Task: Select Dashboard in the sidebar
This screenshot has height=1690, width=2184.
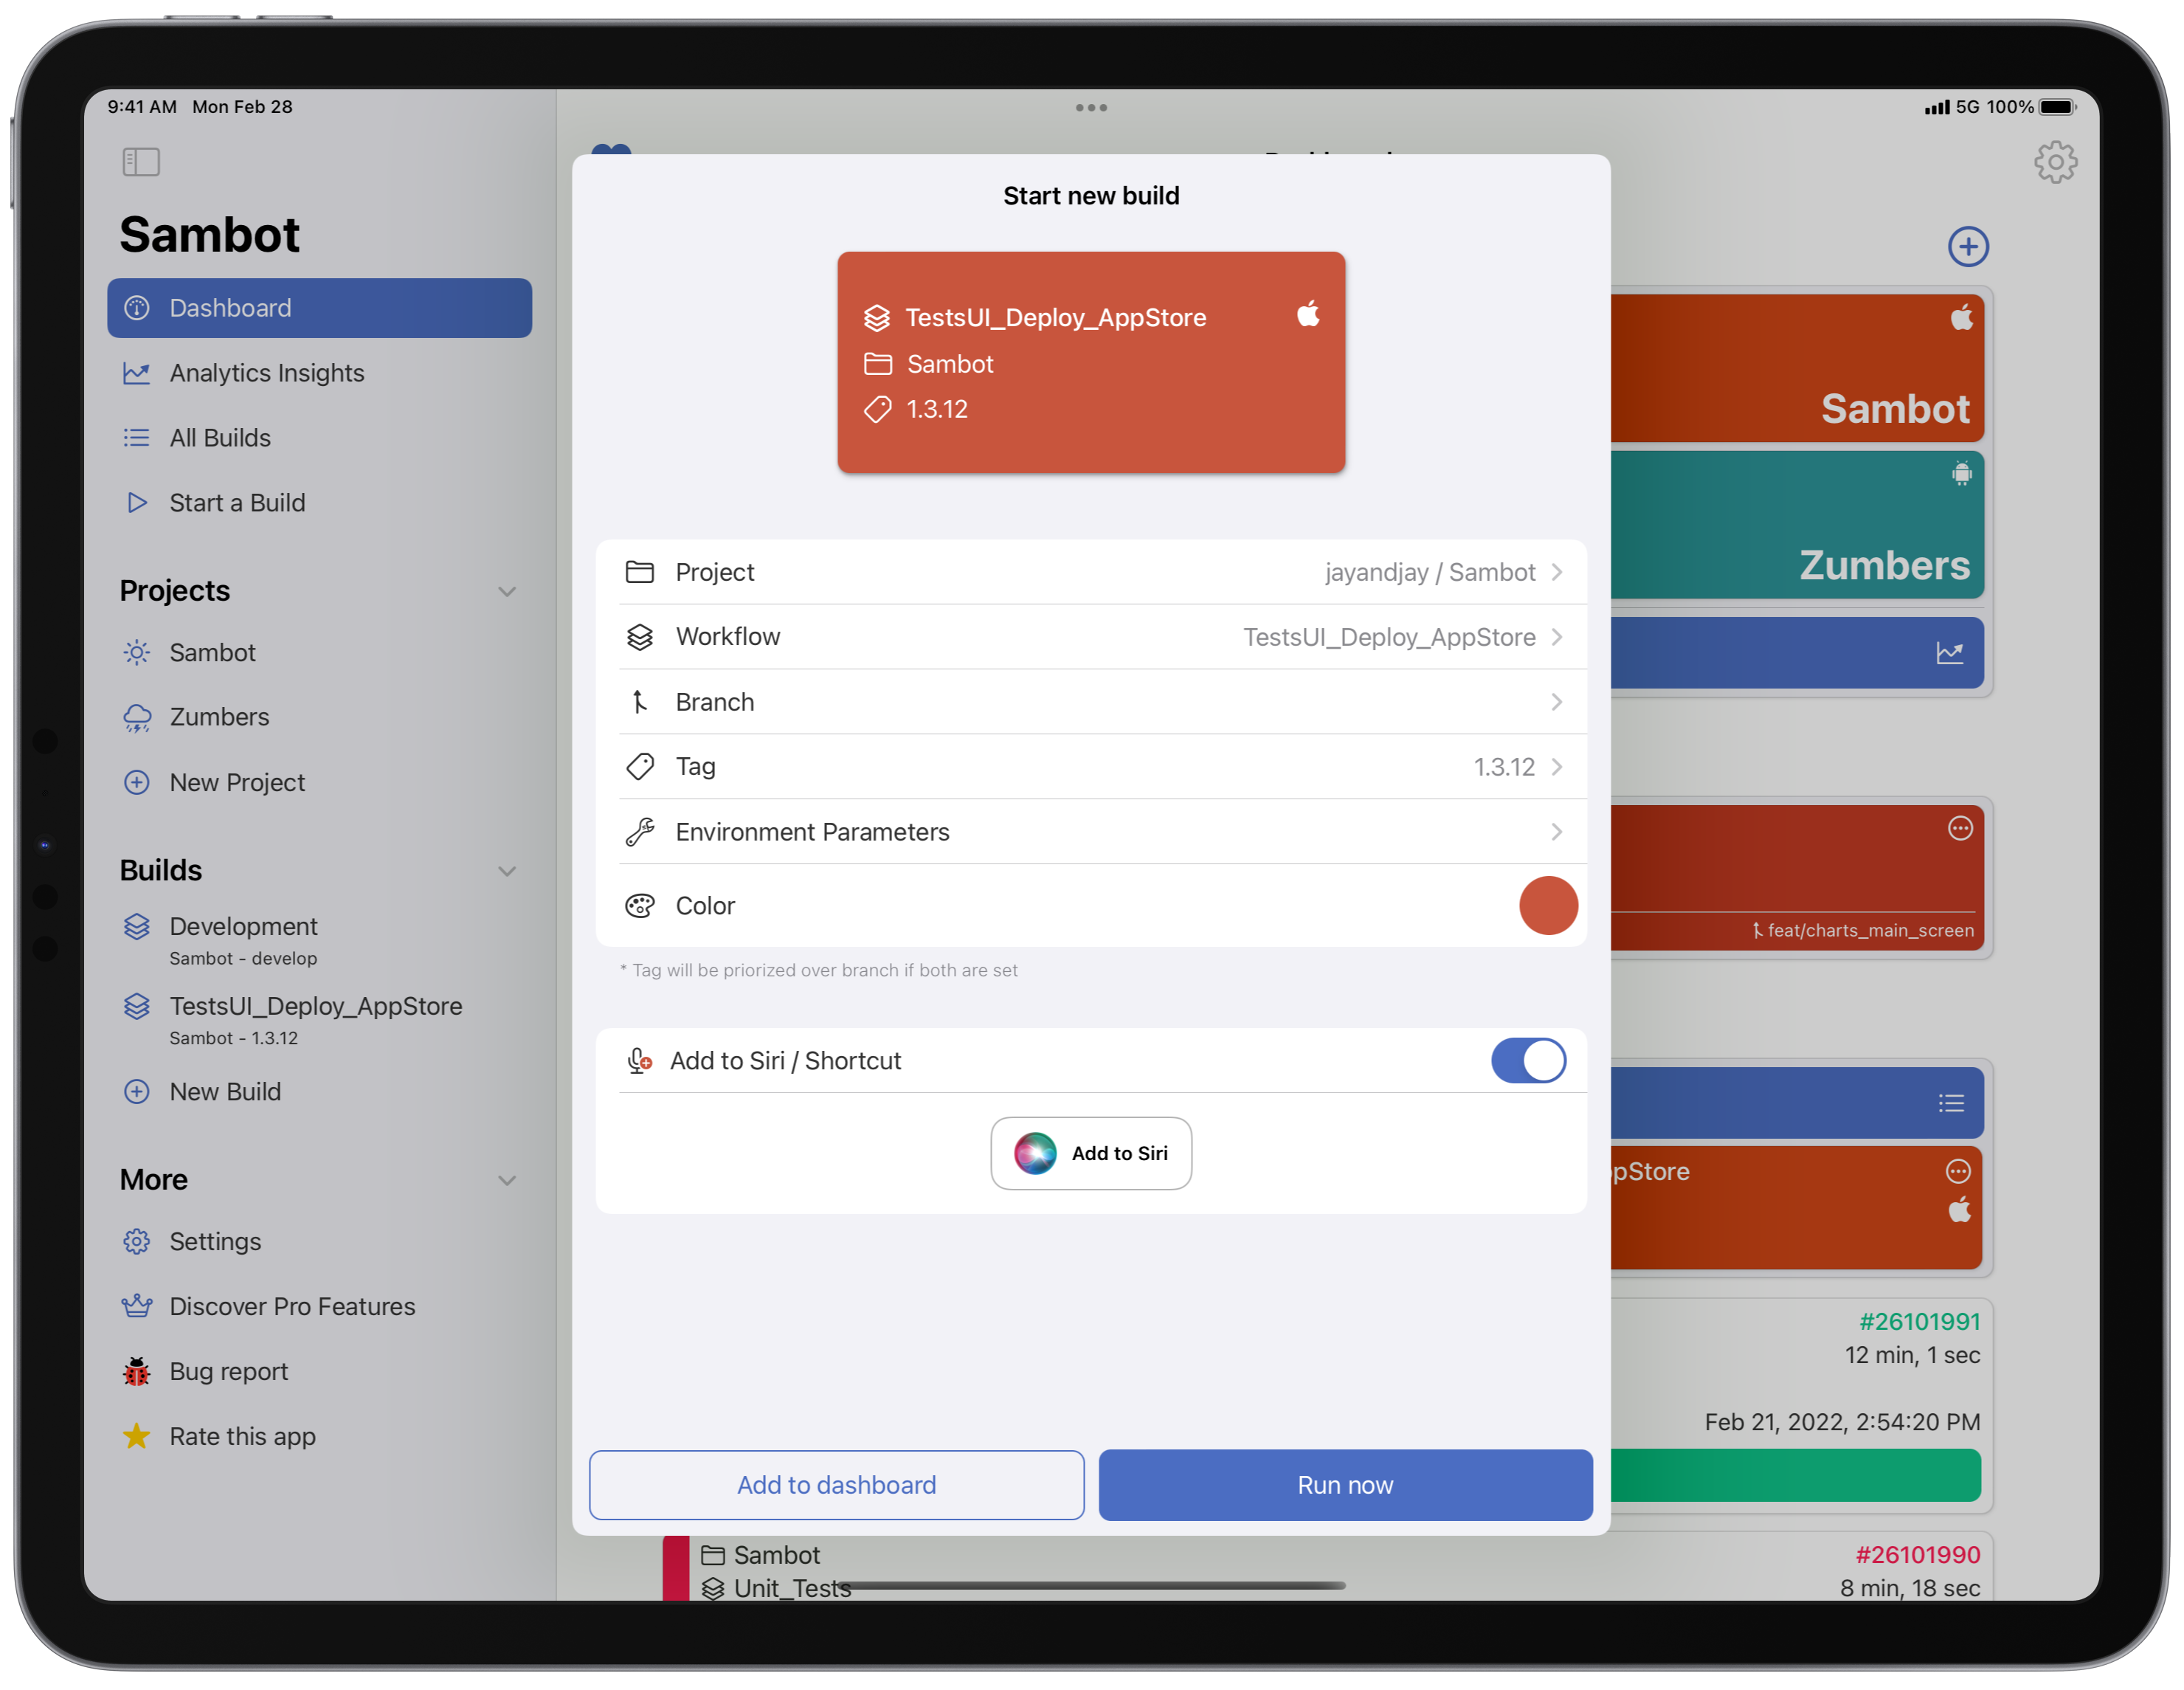Action: [x=319, y=308]
